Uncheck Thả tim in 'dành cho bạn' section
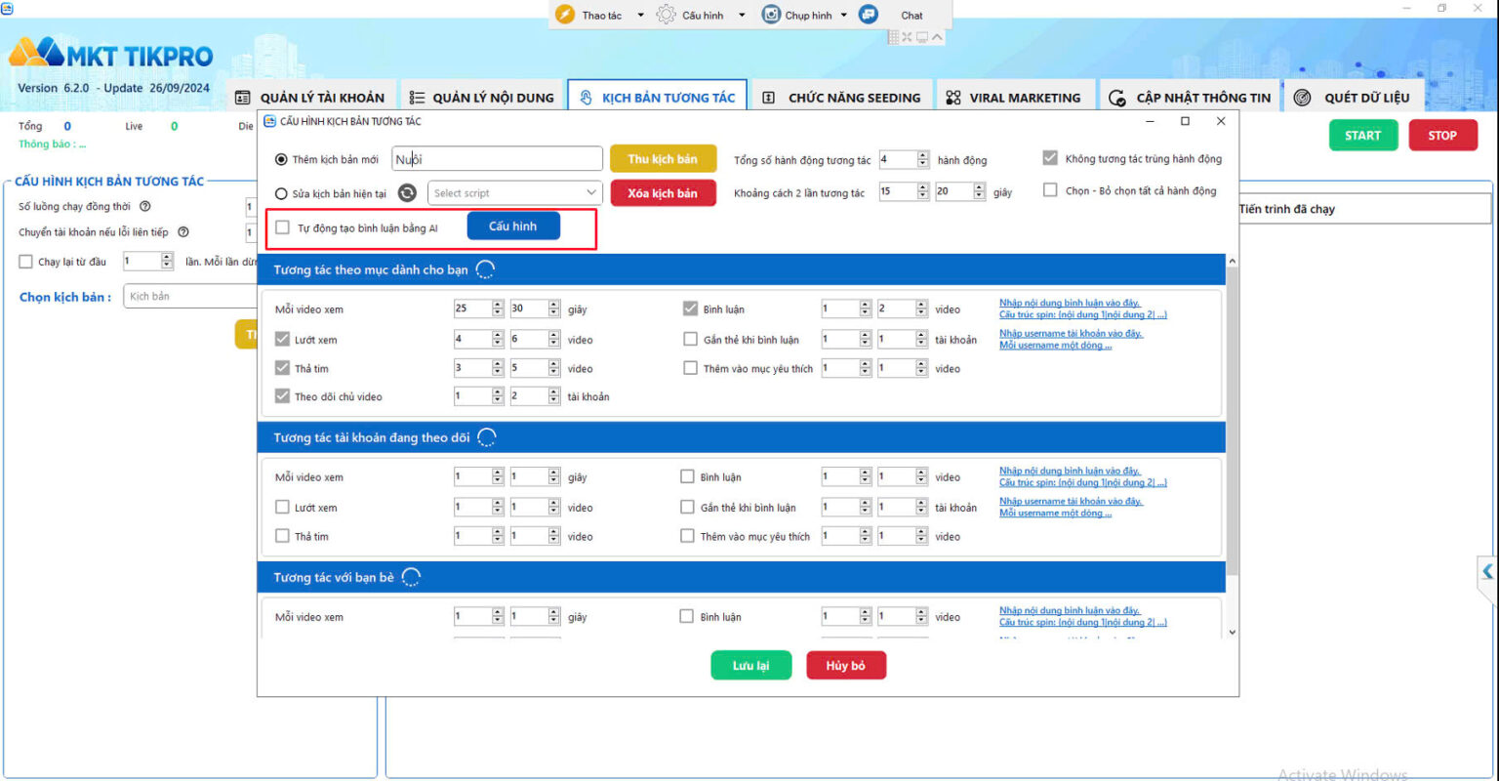 (282, 368)
